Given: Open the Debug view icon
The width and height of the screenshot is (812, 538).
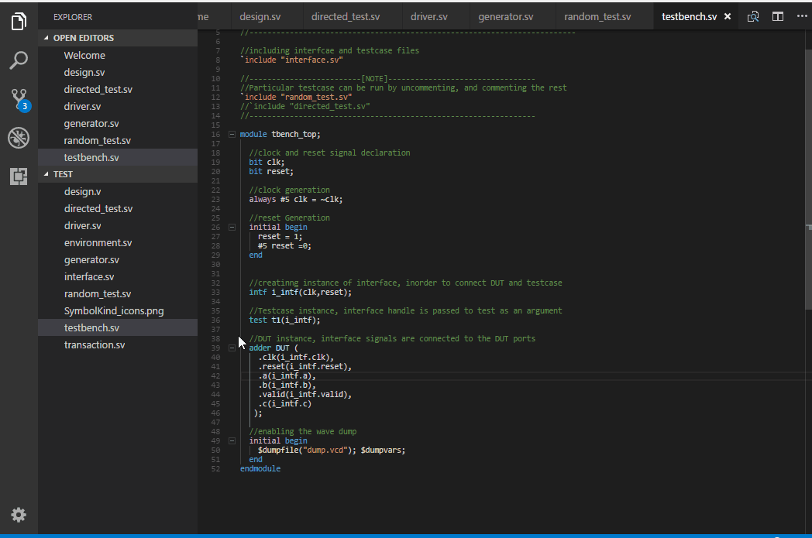Looking at the screenshot, I should 19,138.
